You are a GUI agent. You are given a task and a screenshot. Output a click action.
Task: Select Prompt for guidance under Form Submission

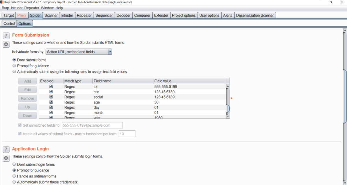coord(14,66)
